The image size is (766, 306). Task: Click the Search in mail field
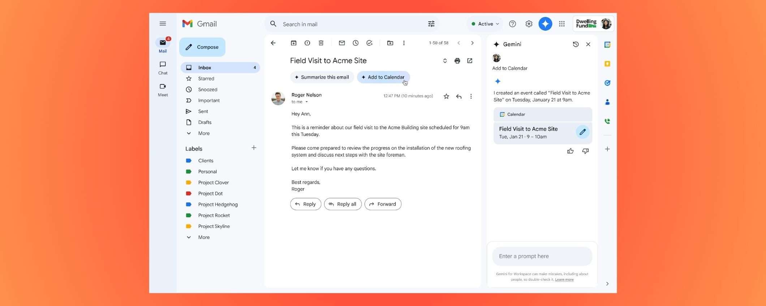coord(352,24)
